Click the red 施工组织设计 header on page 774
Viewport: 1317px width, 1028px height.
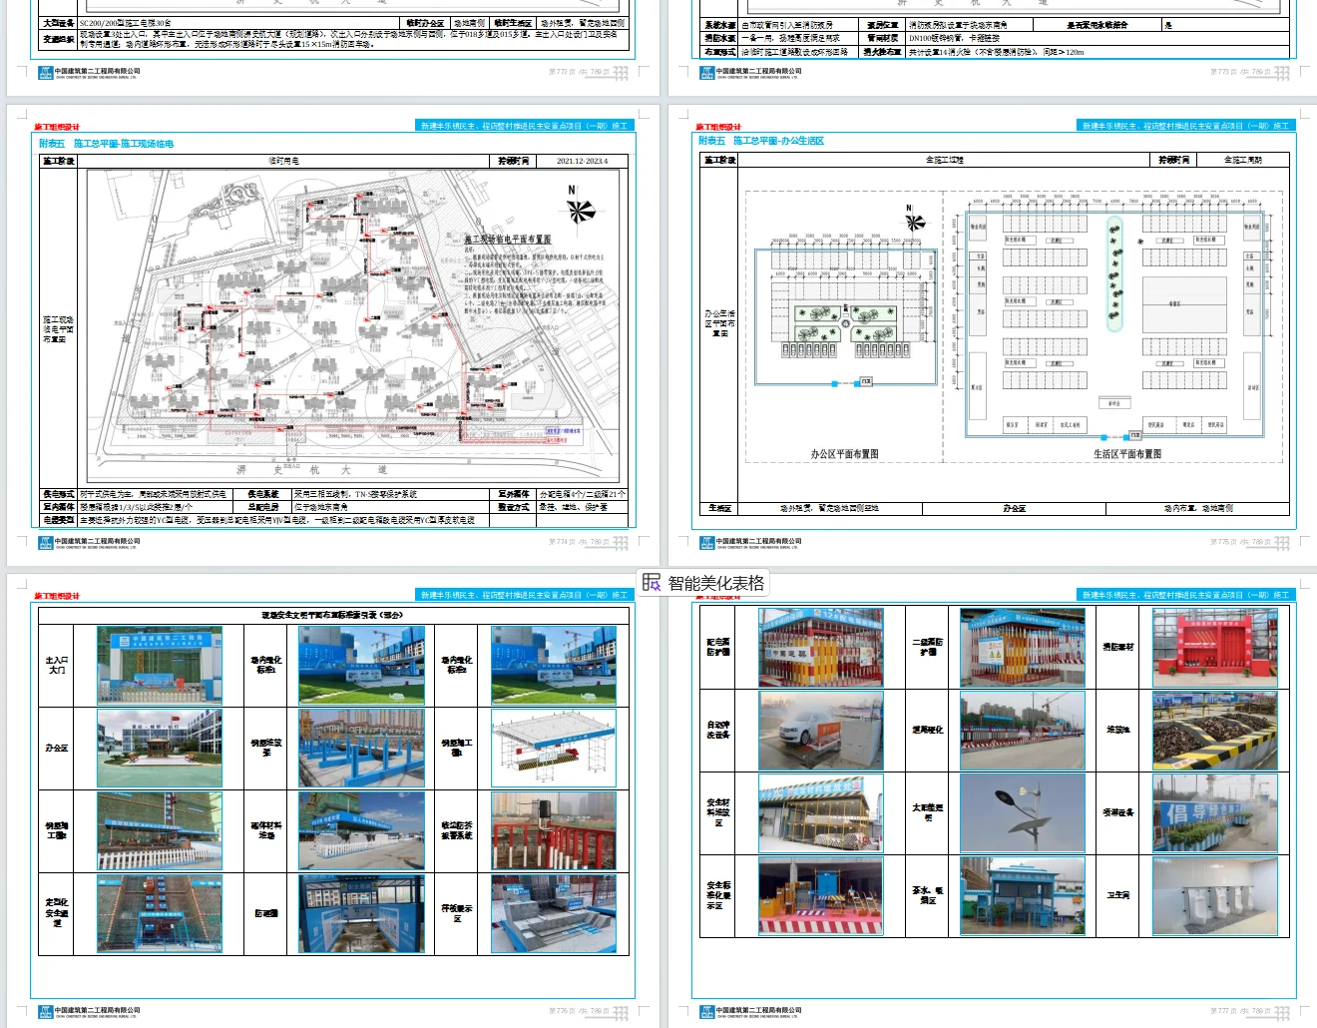tap(56, 127)
